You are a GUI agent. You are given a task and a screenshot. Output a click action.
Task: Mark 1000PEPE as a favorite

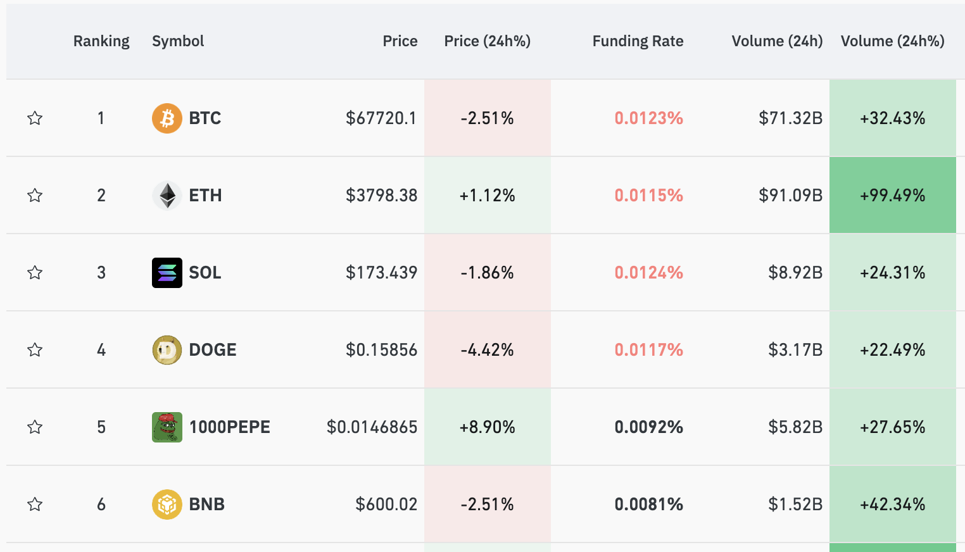tap(35, 427)
